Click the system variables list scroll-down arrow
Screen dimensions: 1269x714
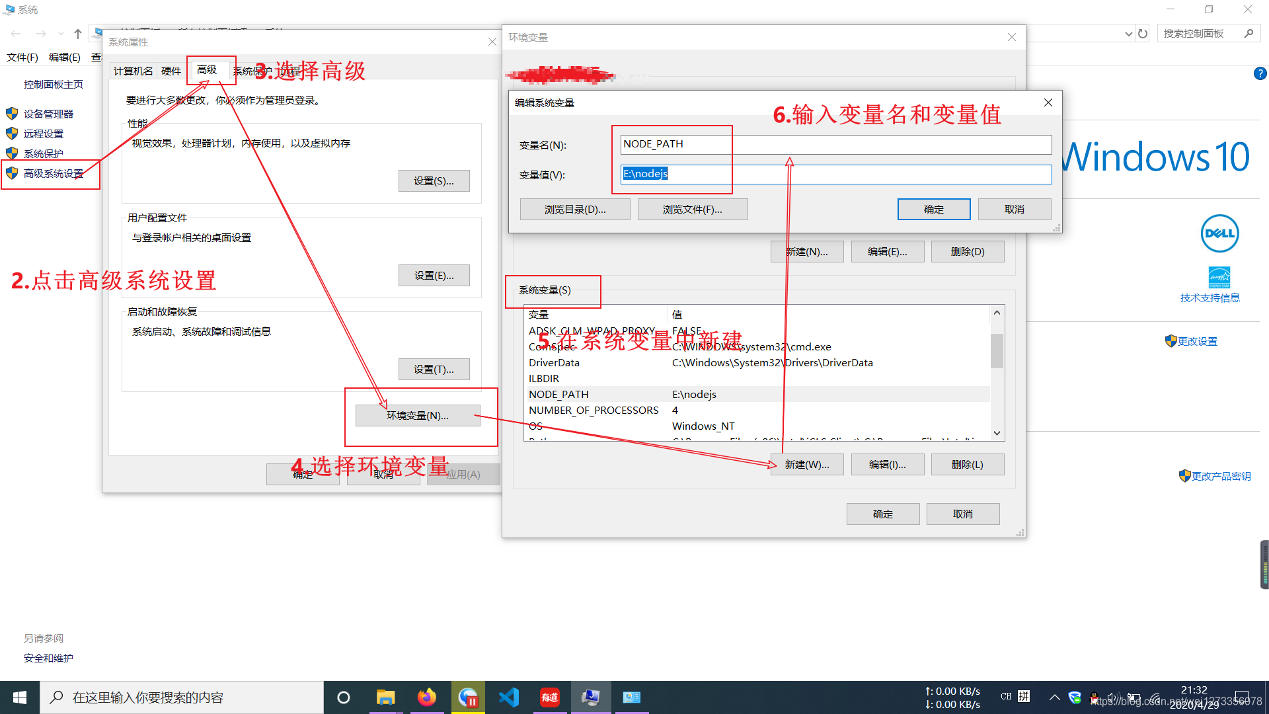997,433
